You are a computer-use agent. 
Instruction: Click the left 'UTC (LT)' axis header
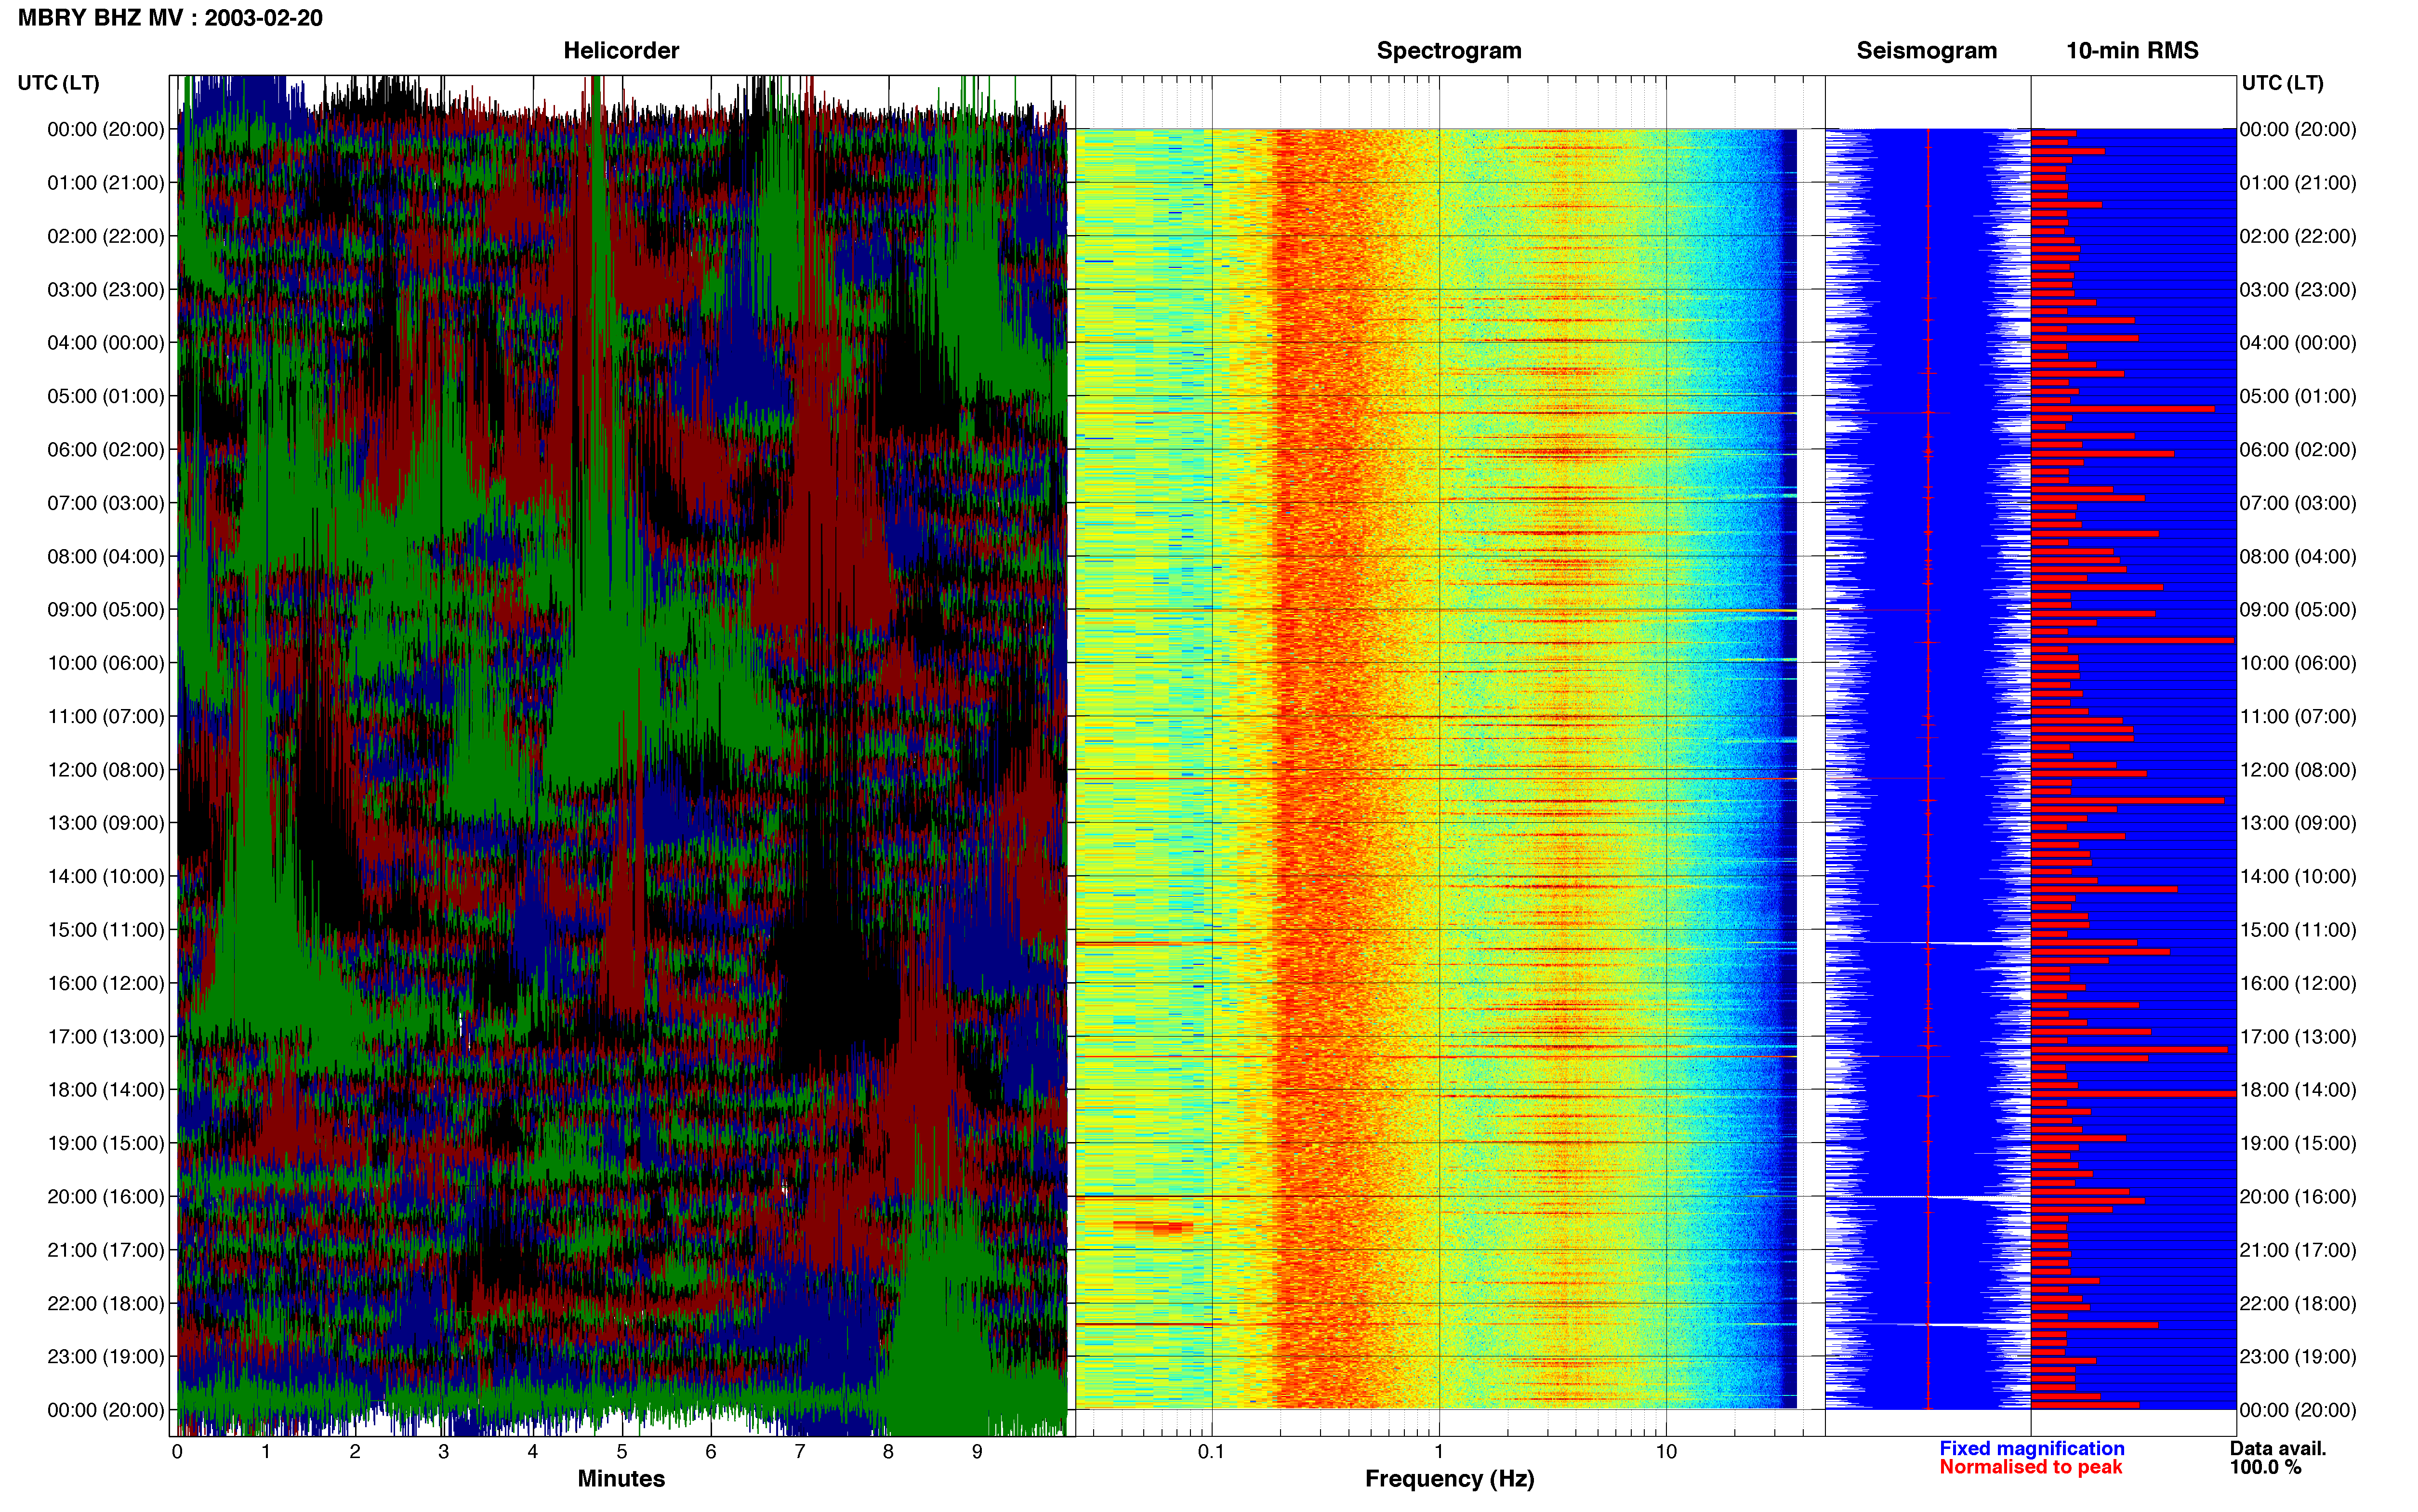click(x=59, y=83)
